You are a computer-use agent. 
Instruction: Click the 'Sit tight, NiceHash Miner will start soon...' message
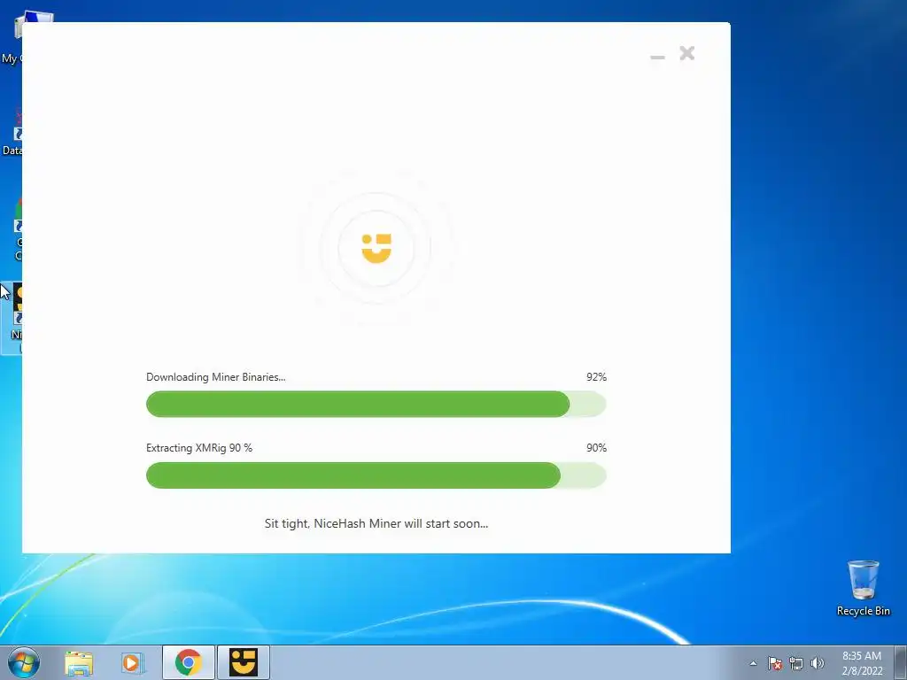376,523
